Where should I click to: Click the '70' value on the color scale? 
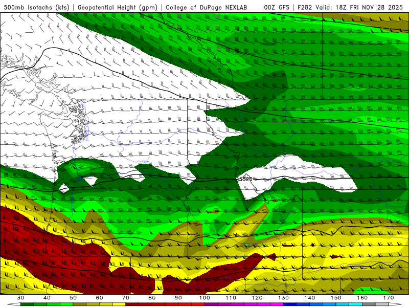(x=126, y=298)
